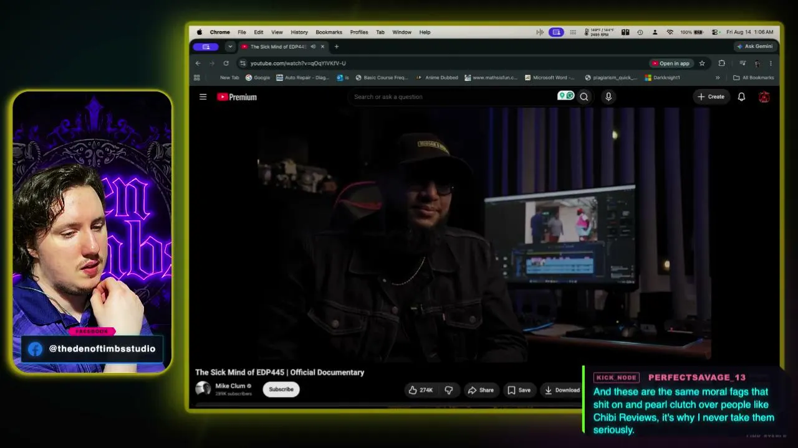The height and width of the screenshot is (448, 798).
Task: Download the video
Action: click(562, 390)
